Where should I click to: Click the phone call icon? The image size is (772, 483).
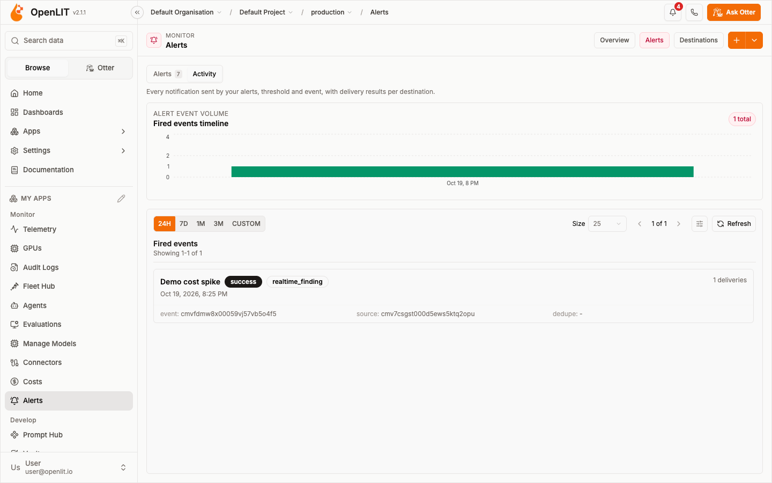tap(694, 12)
